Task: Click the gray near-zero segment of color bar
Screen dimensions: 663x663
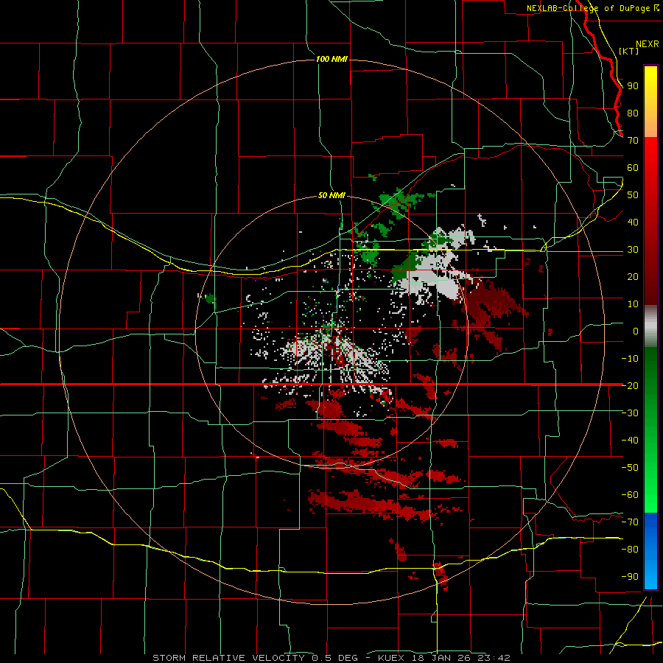Action: point(650,326)
